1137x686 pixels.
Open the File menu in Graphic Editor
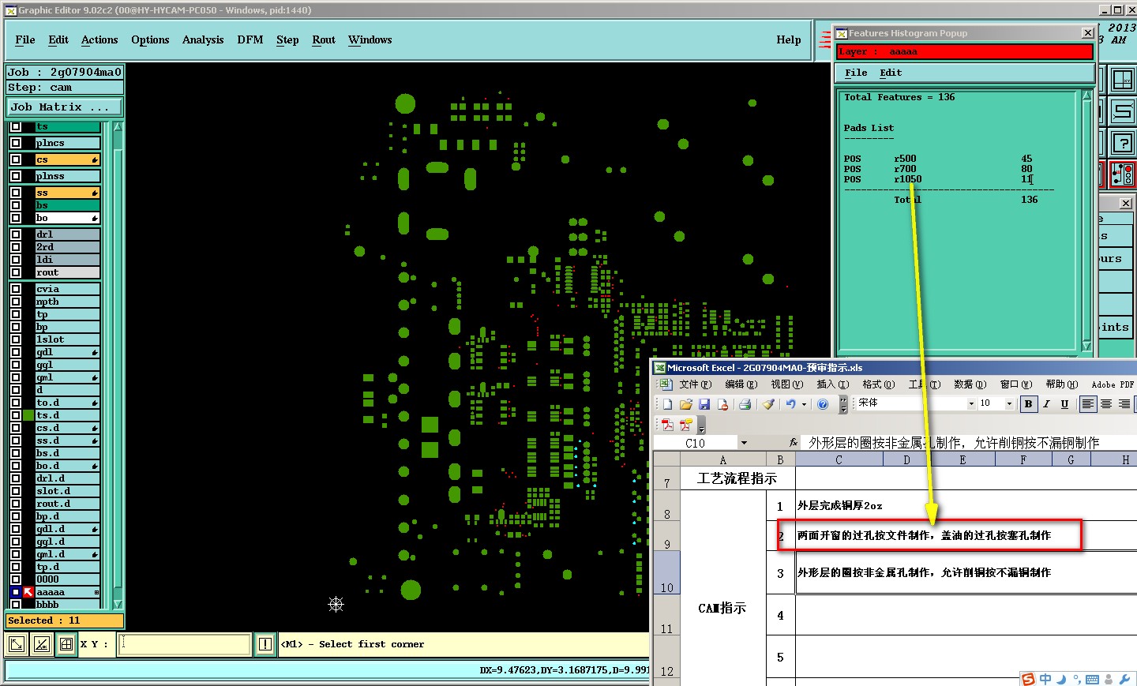[25, 40]
